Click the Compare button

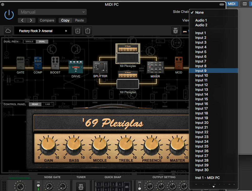pyautogui.click(x=47, y=20)
